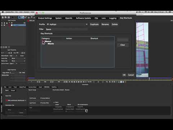Screen dimensions: 173x130
Task: Click the stop playback button
Action: [76, 82]
